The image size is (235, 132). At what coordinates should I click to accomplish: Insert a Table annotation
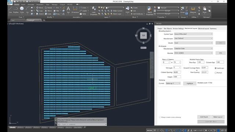click(x=83, y=14)
